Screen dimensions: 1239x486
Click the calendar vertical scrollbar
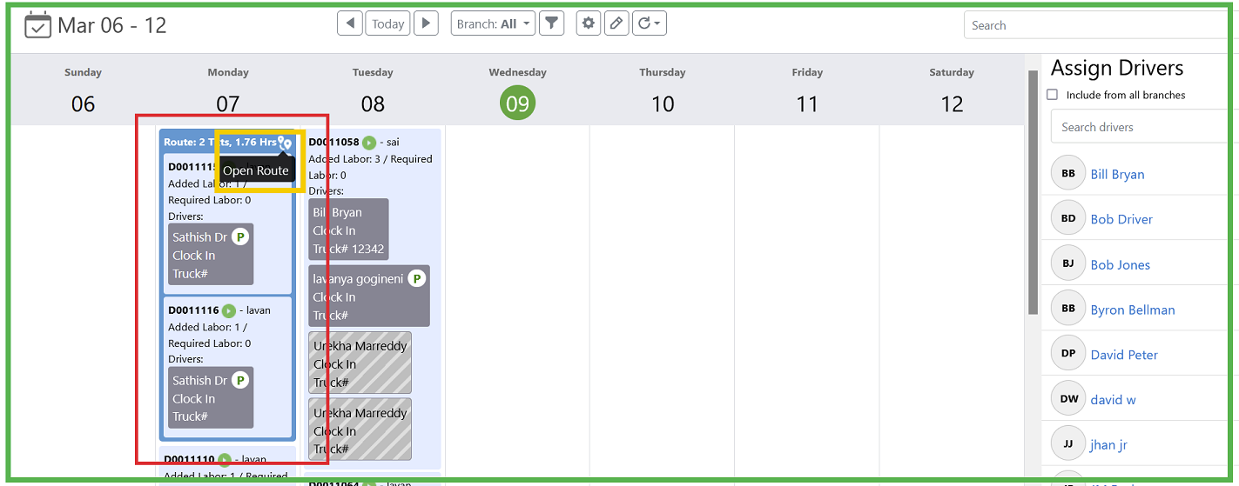(x=1033, y=191)
